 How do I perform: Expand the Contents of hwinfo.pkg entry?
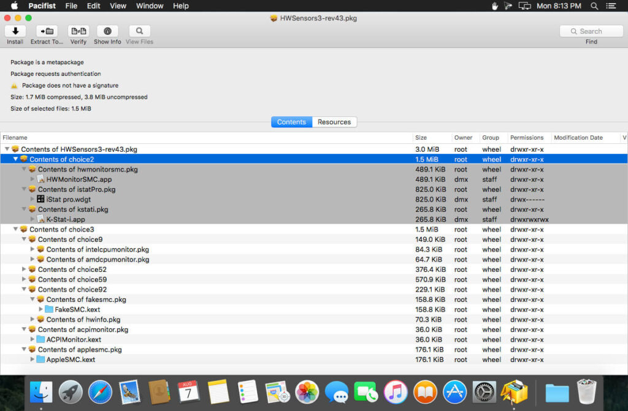(x=33, y=319)
